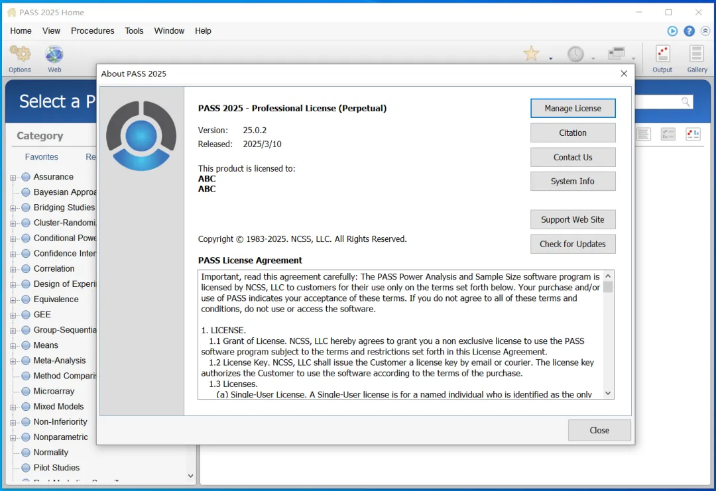The width and height of the screenshot is (716, 491).
Task: Expand the Non-Inferiority tree node
Action: [x=13, y=423]
